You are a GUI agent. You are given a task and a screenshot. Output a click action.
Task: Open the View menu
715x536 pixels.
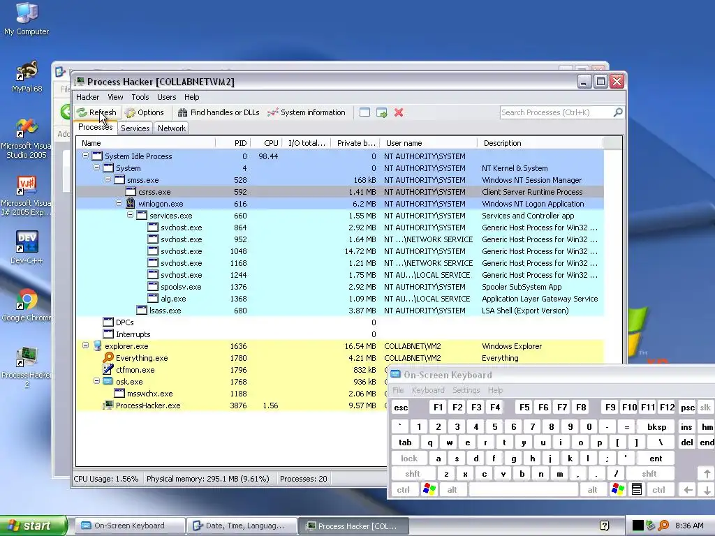[115, 97]
